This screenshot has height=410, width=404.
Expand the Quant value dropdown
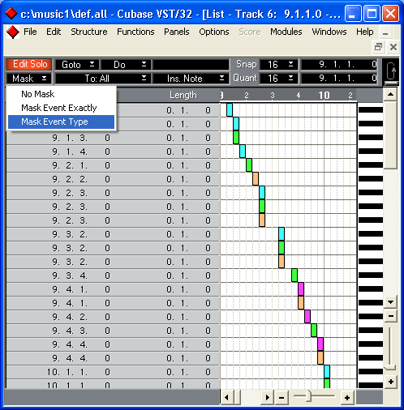coord(279,79)
